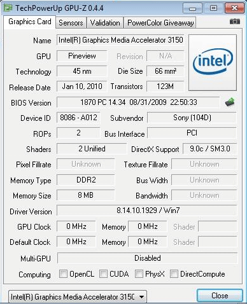247x304 pixels.
Task: Click the DirectX Support label text
Action: point(155,149)
